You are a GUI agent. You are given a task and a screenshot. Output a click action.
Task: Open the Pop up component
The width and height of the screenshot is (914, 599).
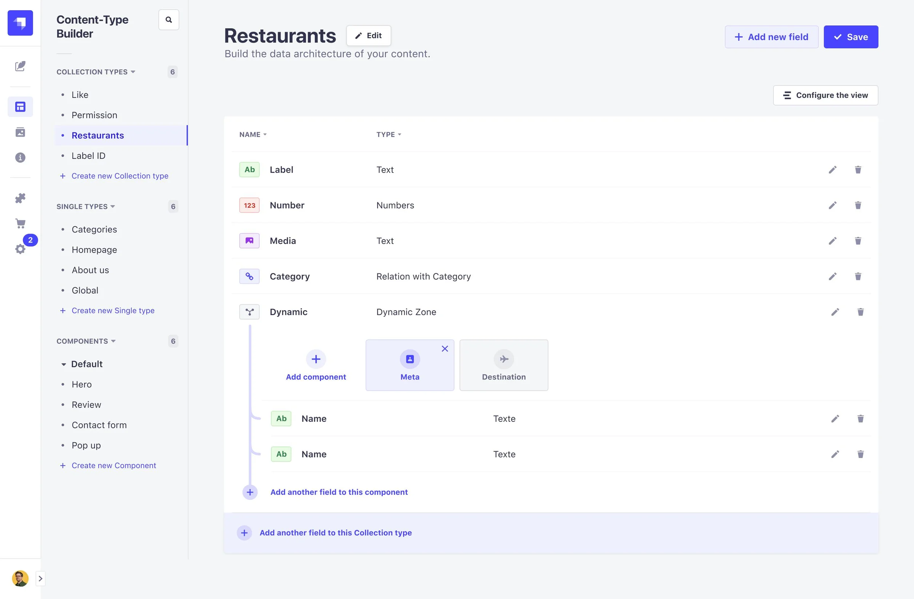pyautogui.click(x=86, y=446)
